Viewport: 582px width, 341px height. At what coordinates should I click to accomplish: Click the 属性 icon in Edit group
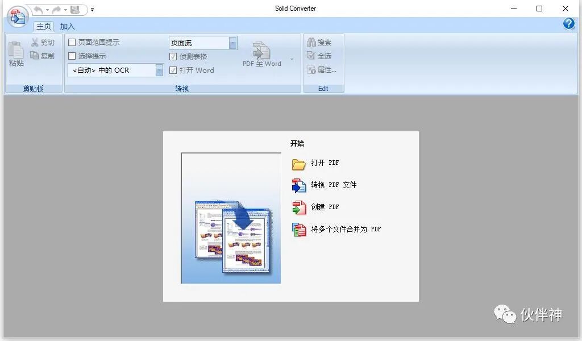tap(312, 70)
